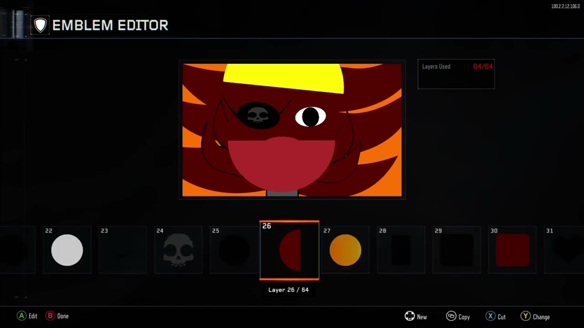The height and width of the screenshot is (328, 584).
Task: Click the D-pad New layer icon
Action: (410, 316)
